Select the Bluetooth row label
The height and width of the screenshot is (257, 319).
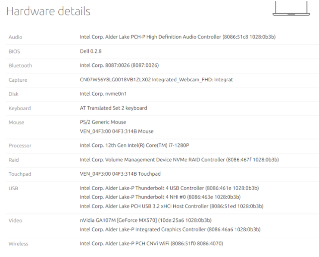[x=20, y=66]
